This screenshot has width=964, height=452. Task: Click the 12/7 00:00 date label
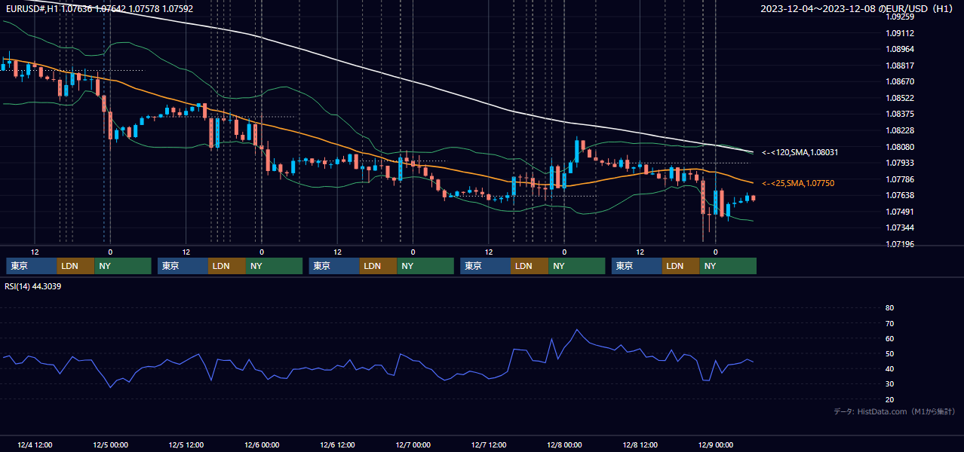413,445
